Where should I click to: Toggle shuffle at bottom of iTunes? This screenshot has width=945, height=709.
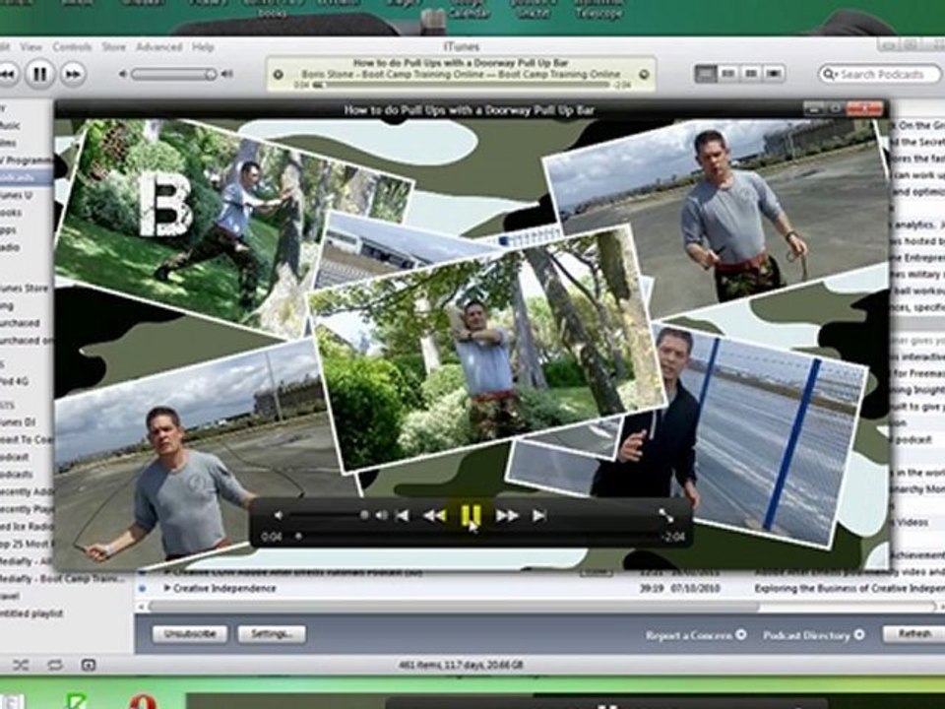[21, 665]
